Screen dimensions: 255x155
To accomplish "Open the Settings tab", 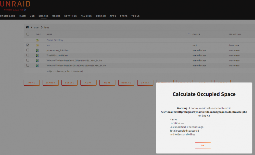I will pos(70,16).
